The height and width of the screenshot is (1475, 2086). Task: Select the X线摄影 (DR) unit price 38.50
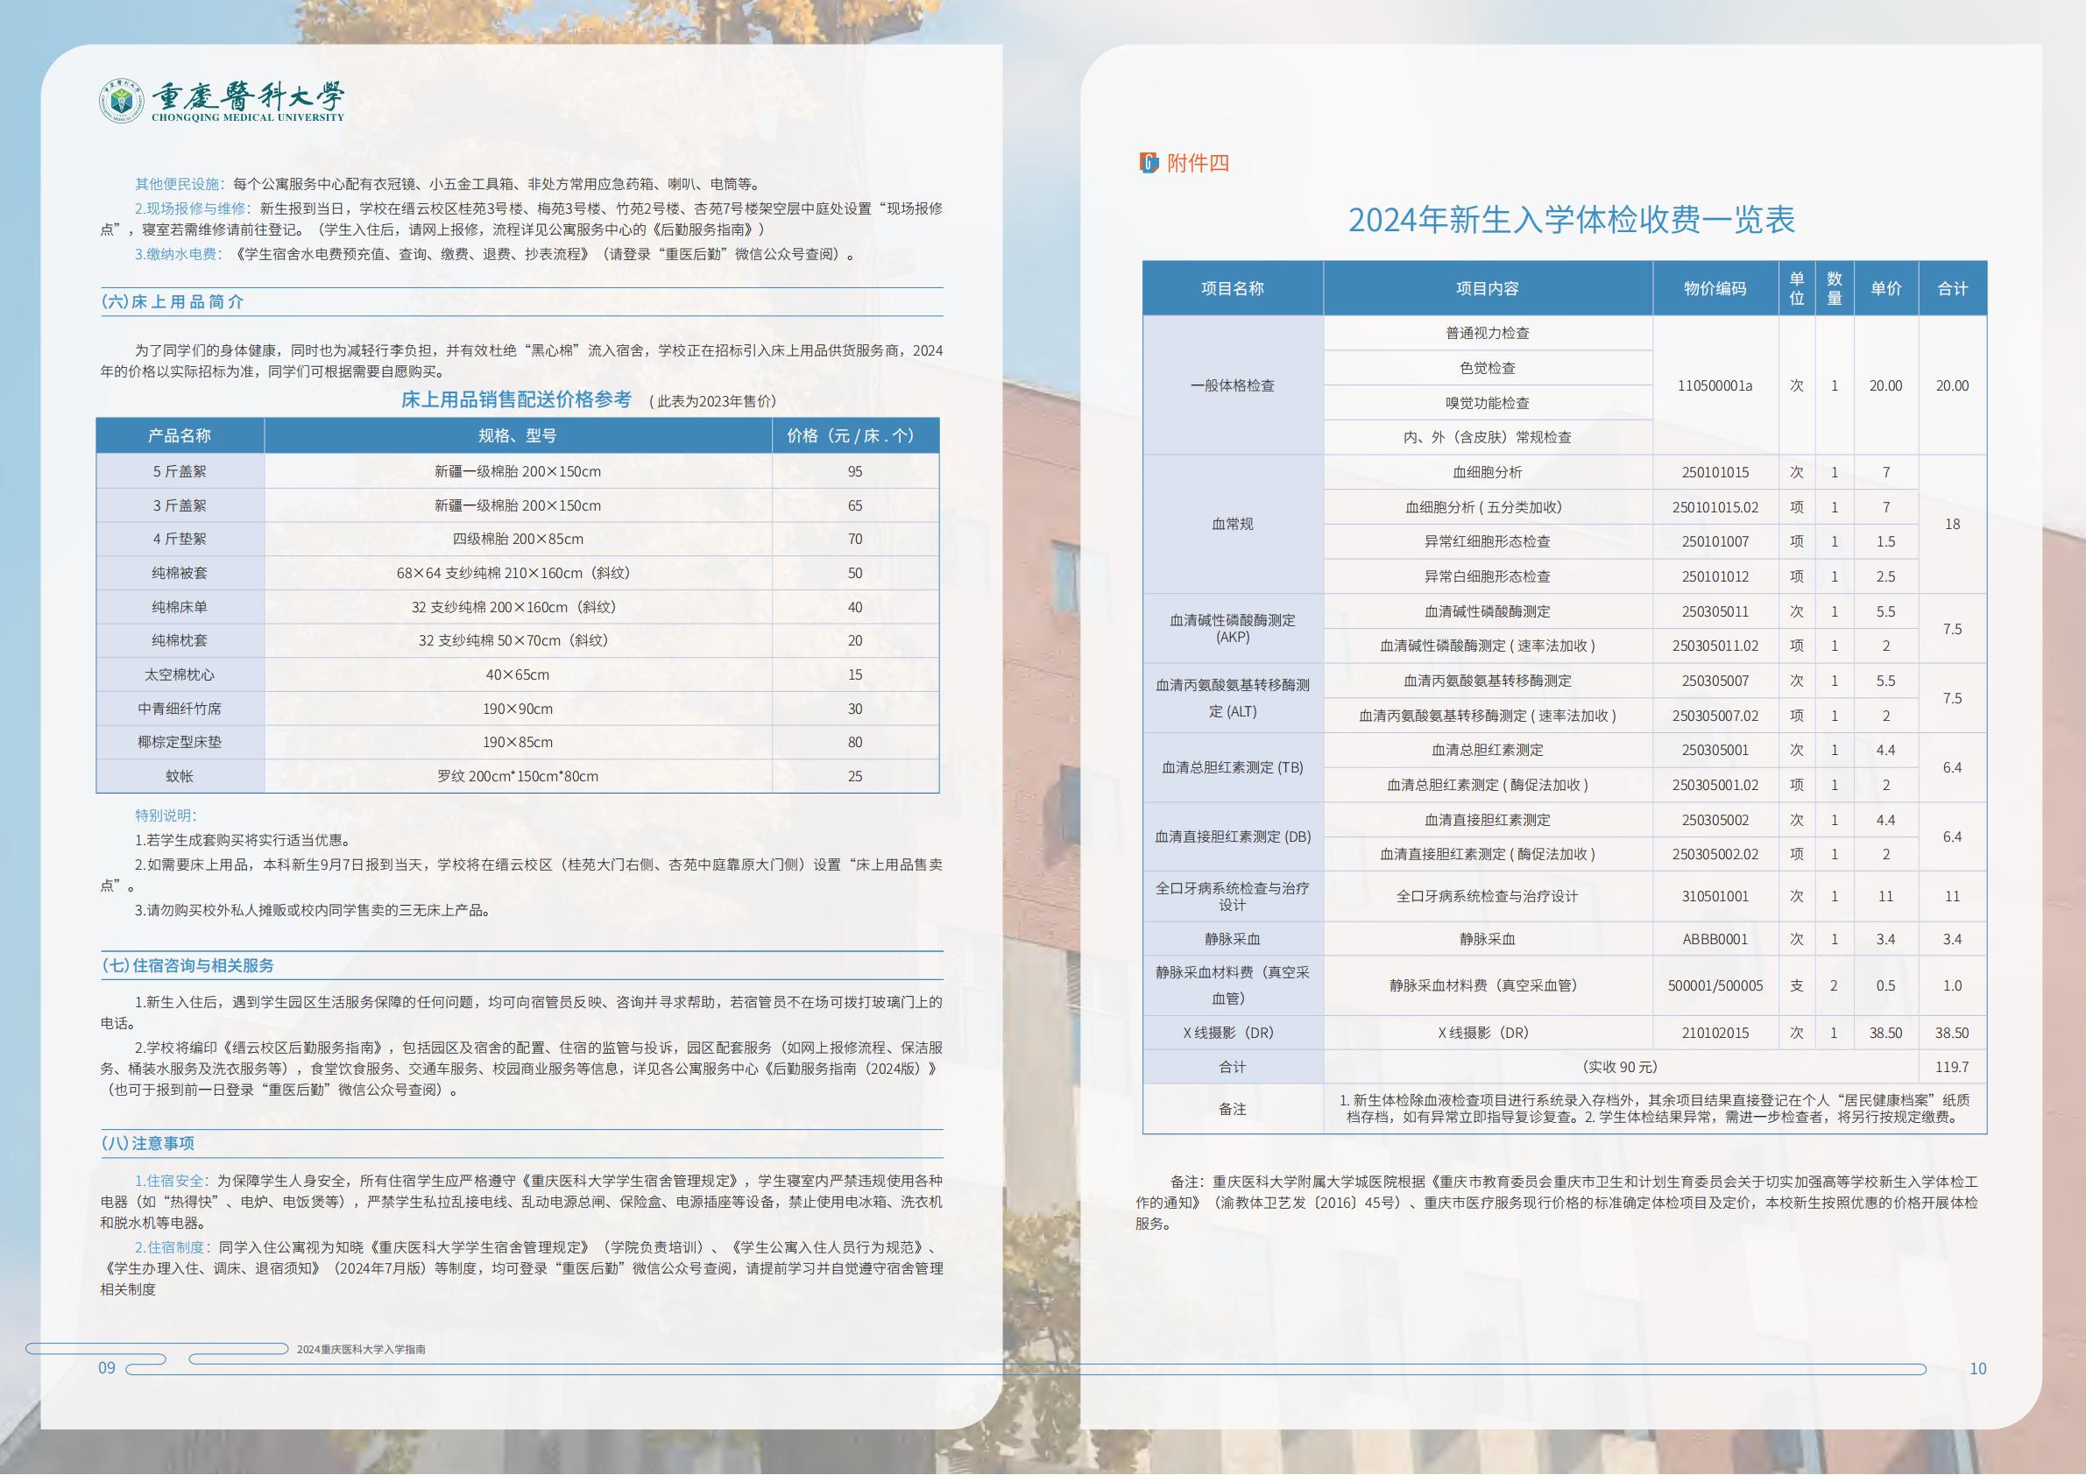pyautogui.click(x=1884, y=1033)
